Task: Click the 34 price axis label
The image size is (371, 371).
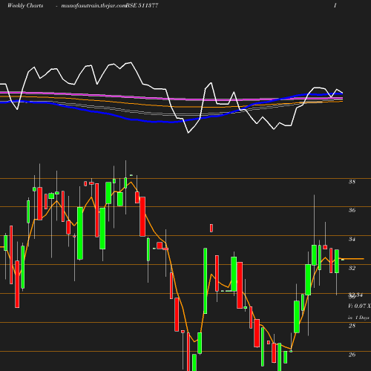Action: pyautogui.click(x=352, y=239)
